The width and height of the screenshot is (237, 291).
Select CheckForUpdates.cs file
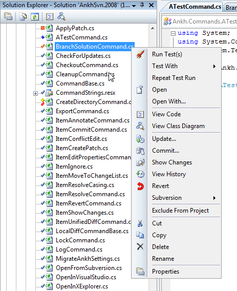click(83, 56)
